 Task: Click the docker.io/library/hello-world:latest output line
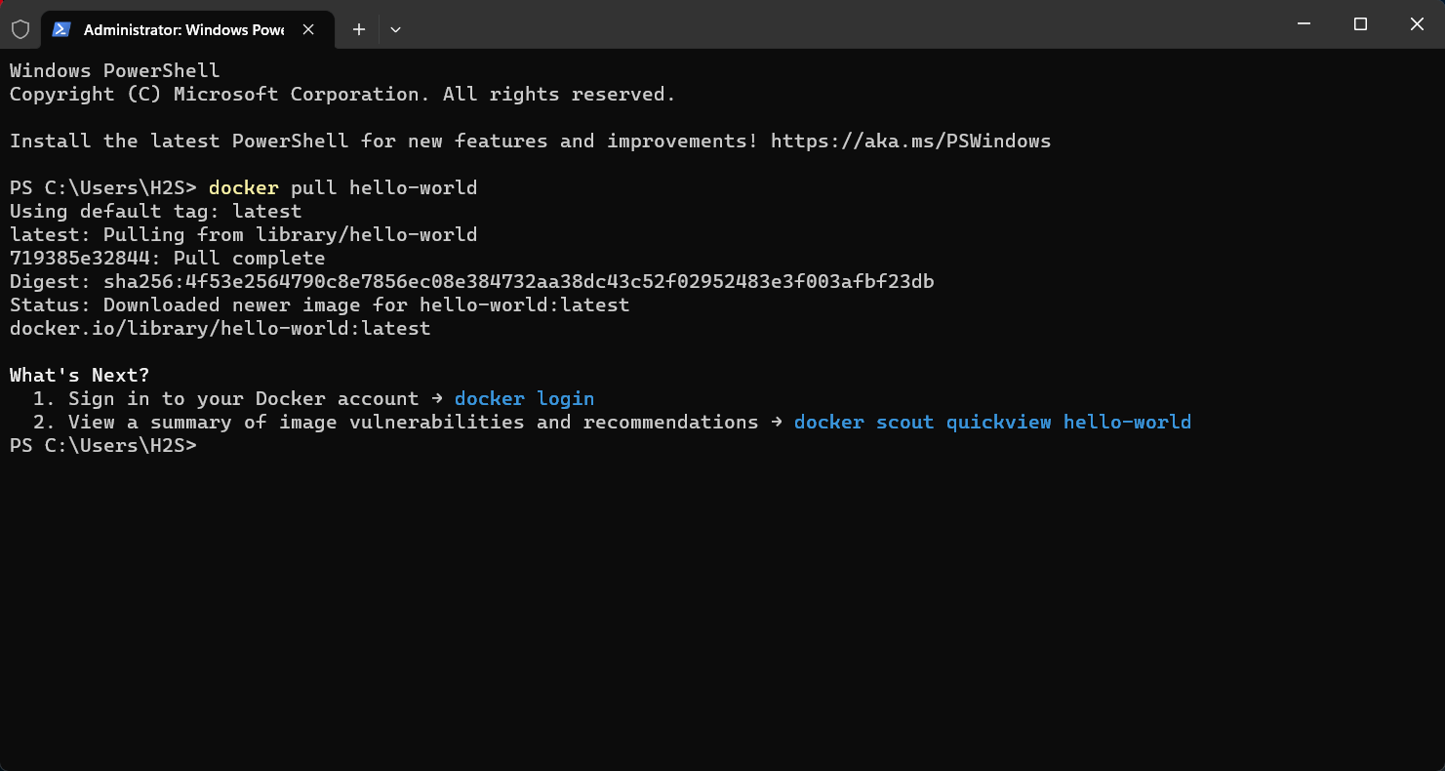coord(220,328)
